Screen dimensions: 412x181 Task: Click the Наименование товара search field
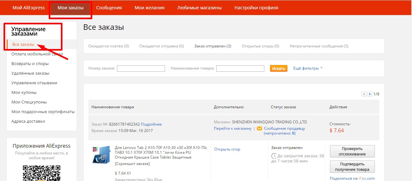point(240,69)
